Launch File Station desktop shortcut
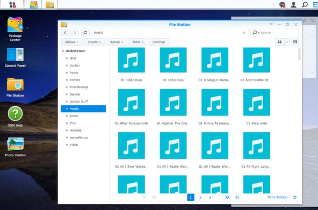318x210 pixels. tap(15, 87)
